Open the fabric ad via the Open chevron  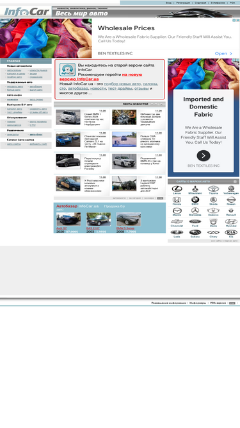(223, 53)
